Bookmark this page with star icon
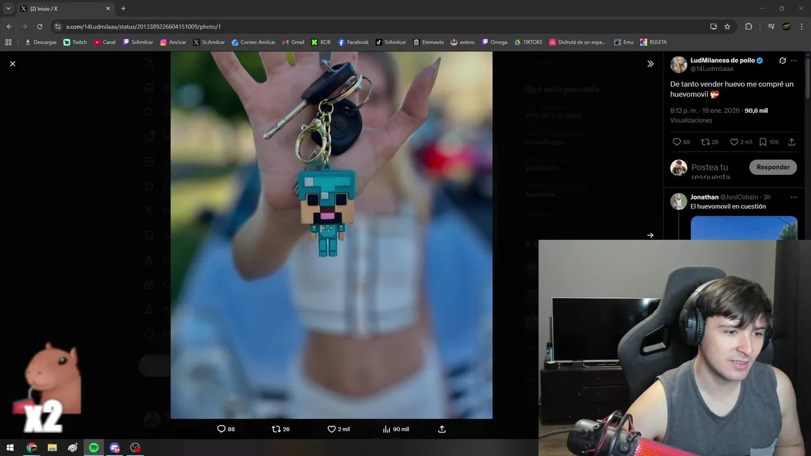Viewport: 811px width, 456px height. point(727,27)
